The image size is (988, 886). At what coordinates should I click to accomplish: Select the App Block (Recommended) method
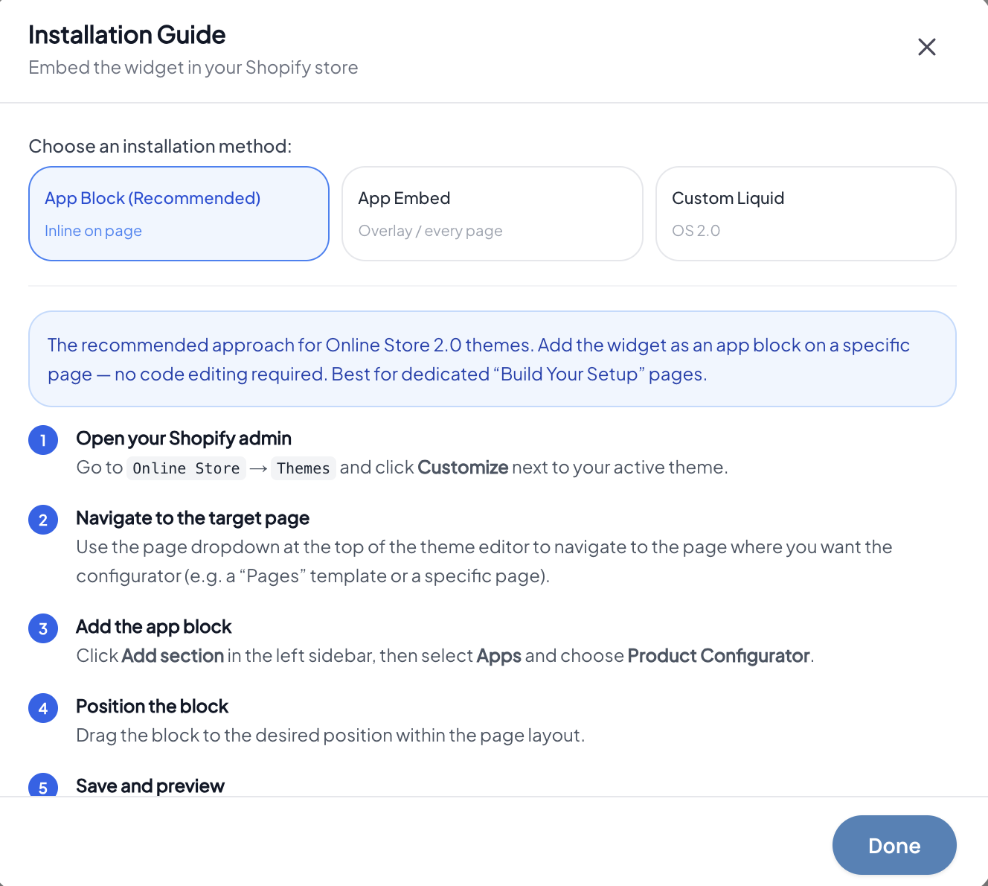(179, 214)
